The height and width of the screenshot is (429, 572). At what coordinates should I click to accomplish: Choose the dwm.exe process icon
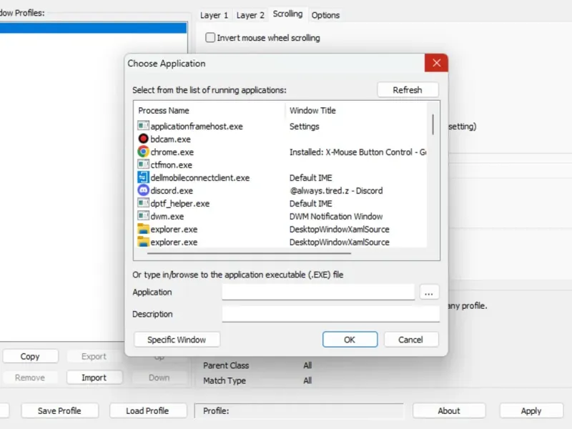point(143,216)
